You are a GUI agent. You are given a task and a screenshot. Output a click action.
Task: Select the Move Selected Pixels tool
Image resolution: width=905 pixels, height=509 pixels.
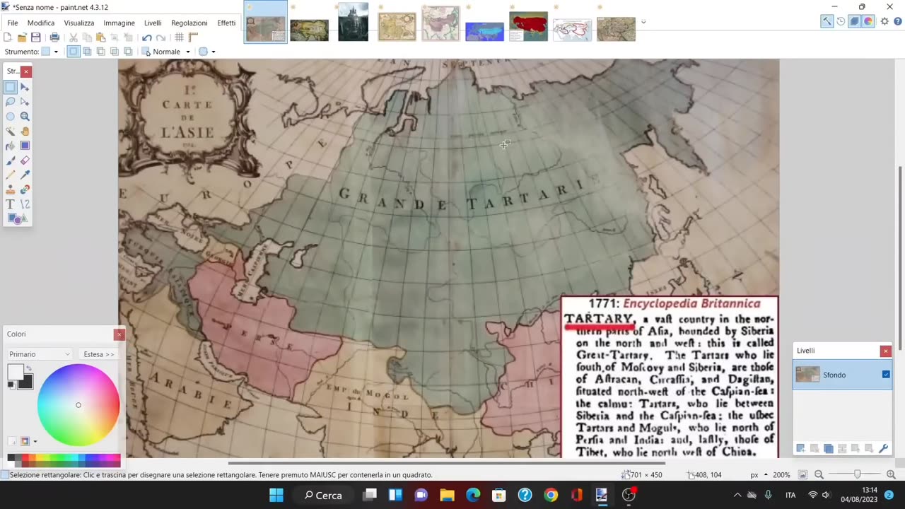(25, 87)
